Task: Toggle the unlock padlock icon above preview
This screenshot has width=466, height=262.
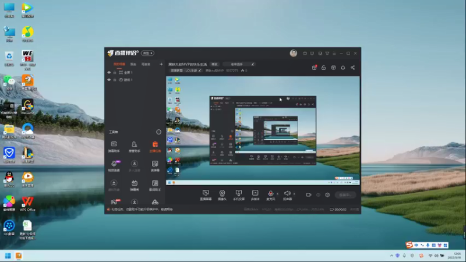Action: pos(324,68)
